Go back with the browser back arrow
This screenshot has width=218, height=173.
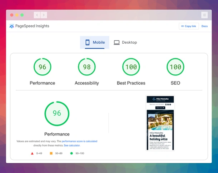37,15
